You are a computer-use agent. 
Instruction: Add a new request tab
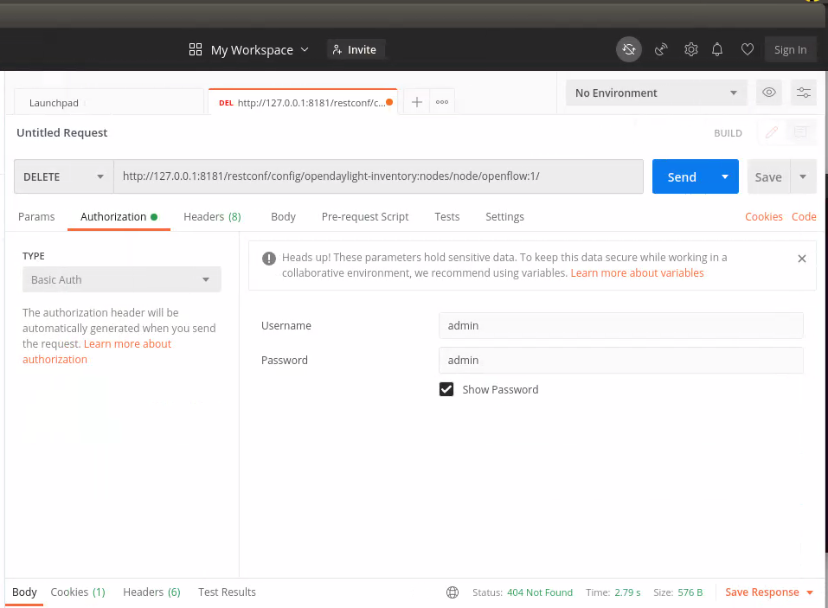(416, 102)
